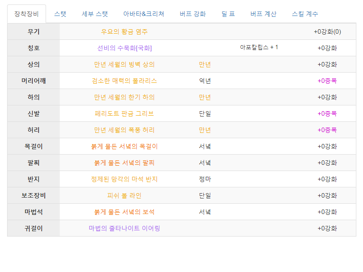Select 만년 세월의 빙벽 상의 item

[x=124, y=64]
